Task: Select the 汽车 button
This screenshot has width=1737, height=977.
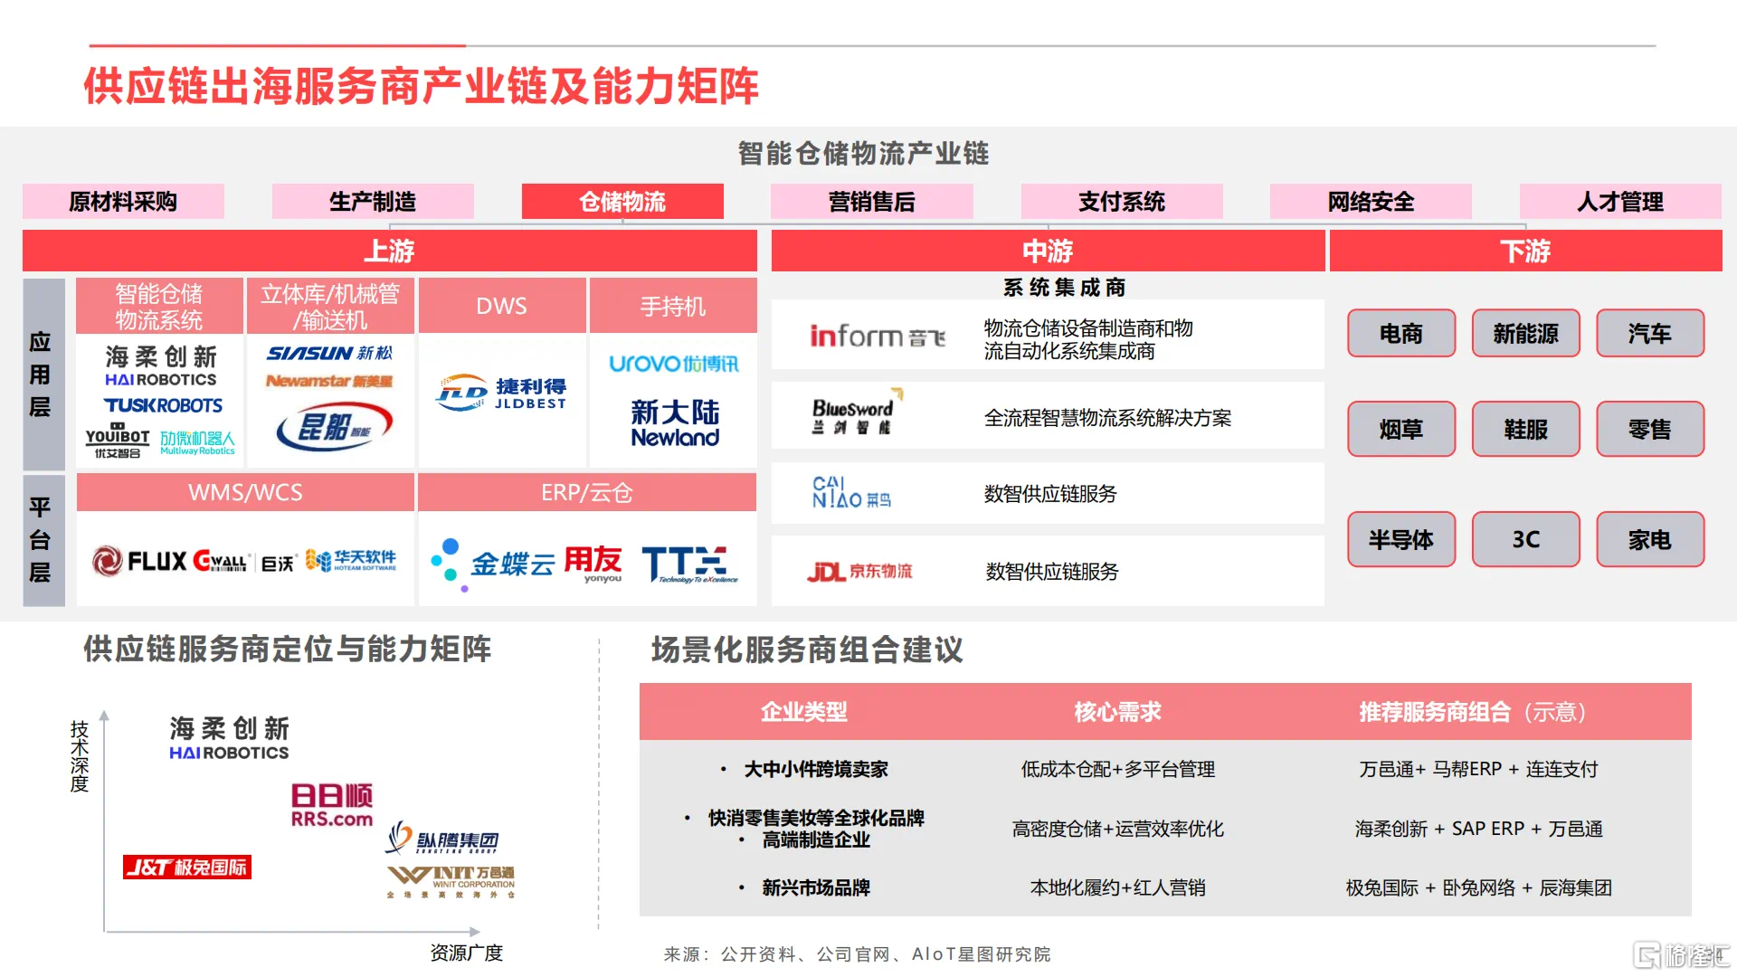Action: click(1650, 334)
